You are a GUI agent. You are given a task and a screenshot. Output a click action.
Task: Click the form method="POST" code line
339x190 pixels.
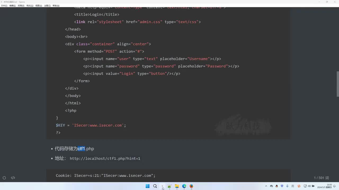click(109, 51)
